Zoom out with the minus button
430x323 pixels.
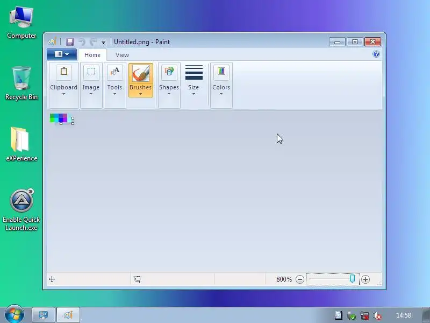[300, 279]
